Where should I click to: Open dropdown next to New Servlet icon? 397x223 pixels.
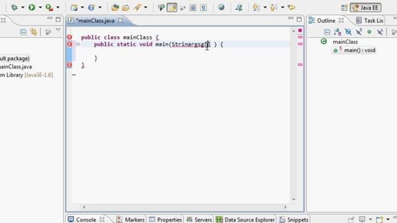[100, 7]
